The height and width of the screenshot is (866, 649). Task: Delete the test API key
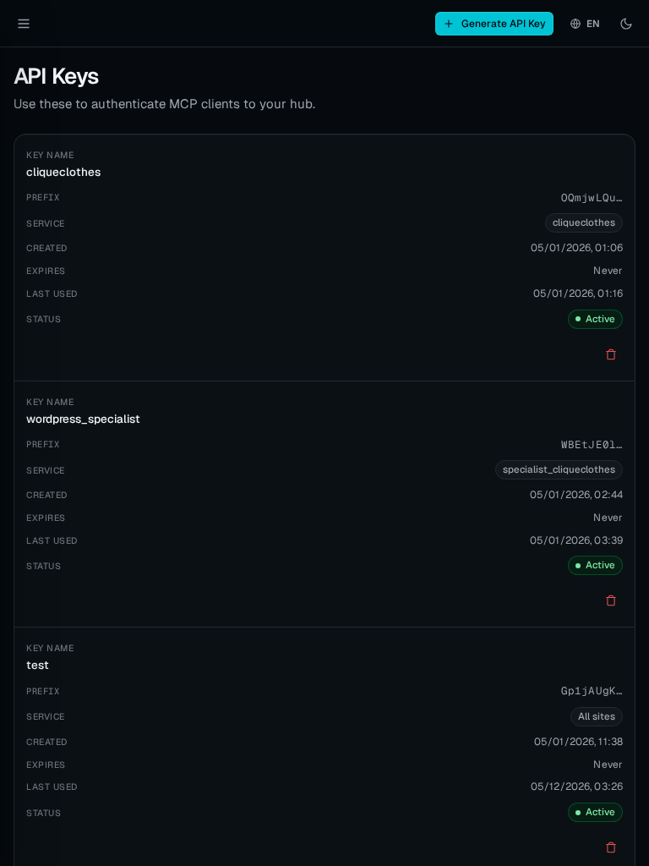tap(611, 847)
